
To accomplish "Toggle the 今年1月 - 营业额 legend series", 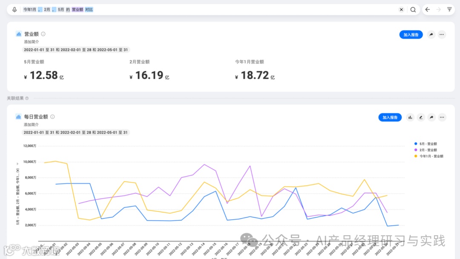I will click(428, 156).
